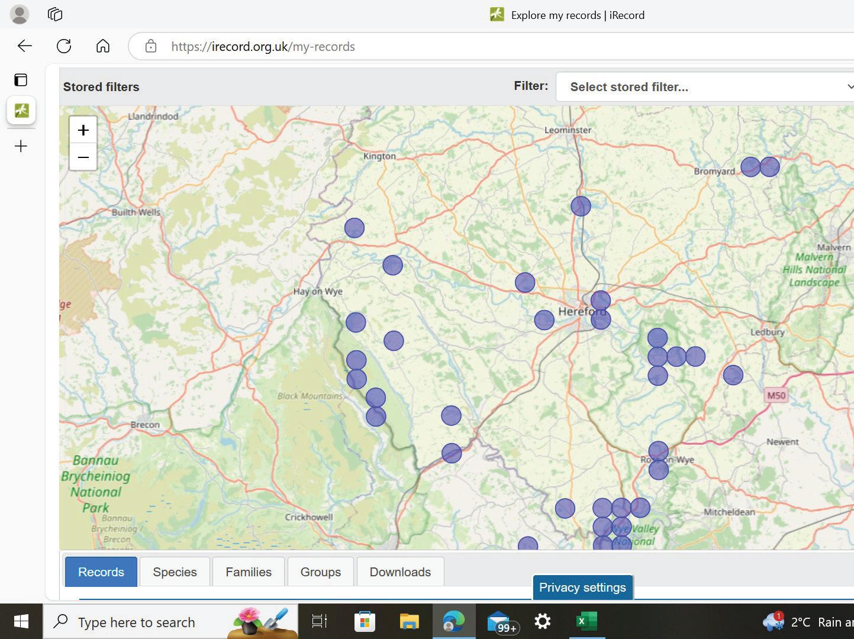The width and height of the screenshot is (854, 639).
Task: Switch to the Families tab
Action: 249,572
